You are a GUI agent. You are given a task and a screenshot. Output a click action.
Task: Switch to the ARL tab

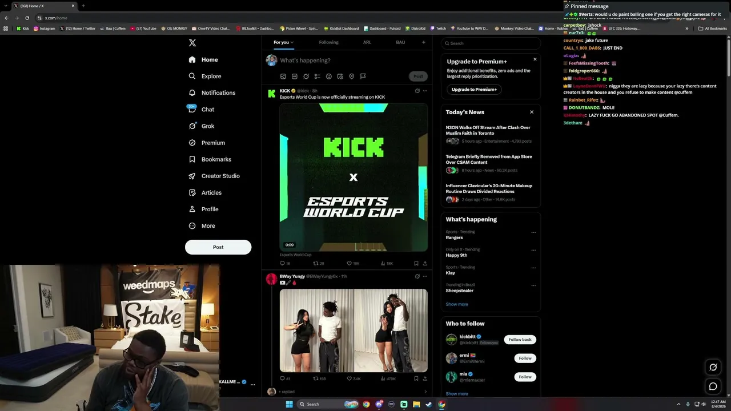367,42
